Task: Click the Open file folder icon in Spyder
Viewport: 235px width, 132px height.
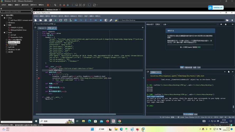Action: click(40, 20)
